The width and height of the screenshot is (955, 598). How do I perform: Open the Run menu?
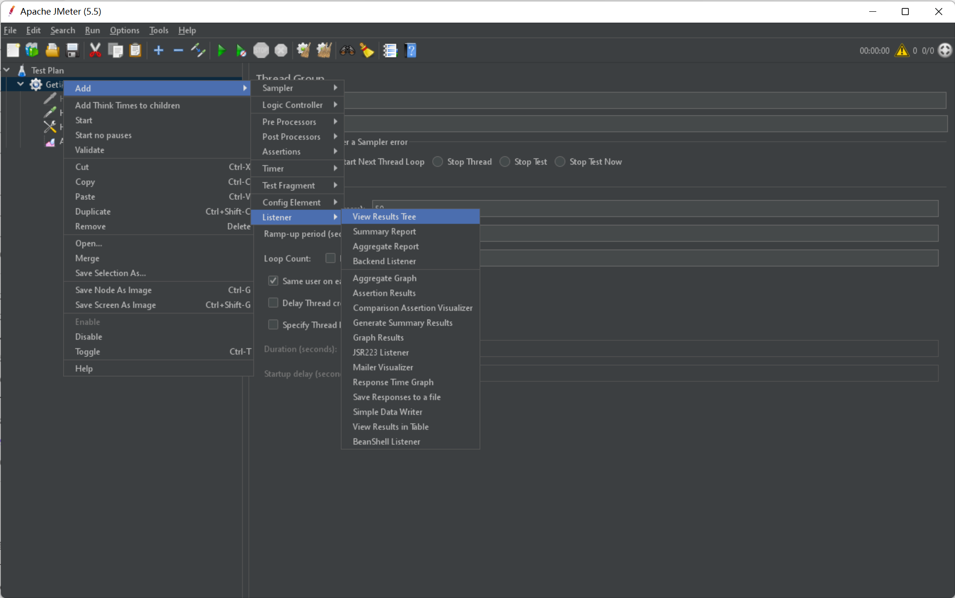[x=92, y=30]
